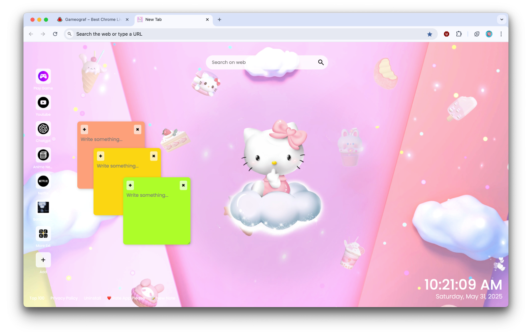The height and width of the screenshot is (332, 532).
Task: Open the Extensions puzzle menu
Action: point(459,34)
